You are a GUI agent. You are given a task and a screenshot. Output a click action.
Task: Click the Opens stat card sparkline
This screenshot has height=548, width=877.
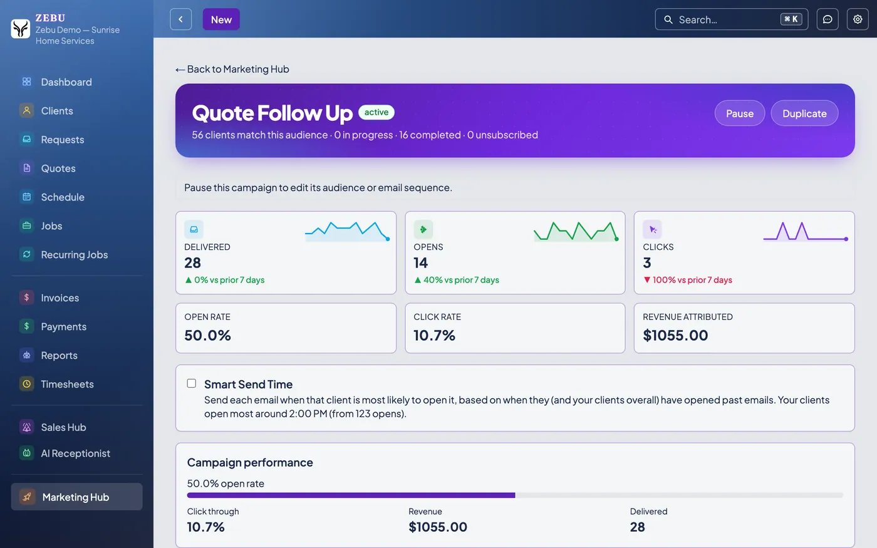point(576,231)
